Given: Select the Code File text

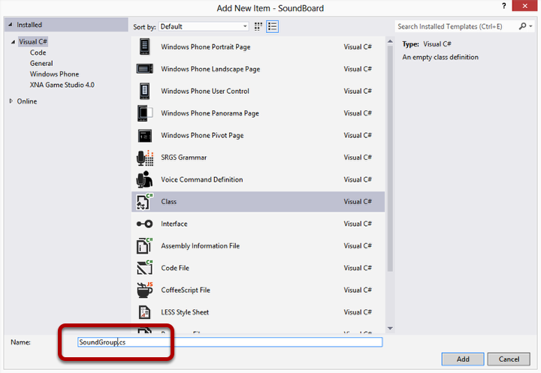Looking at the screenshot, I should point(175,268).
